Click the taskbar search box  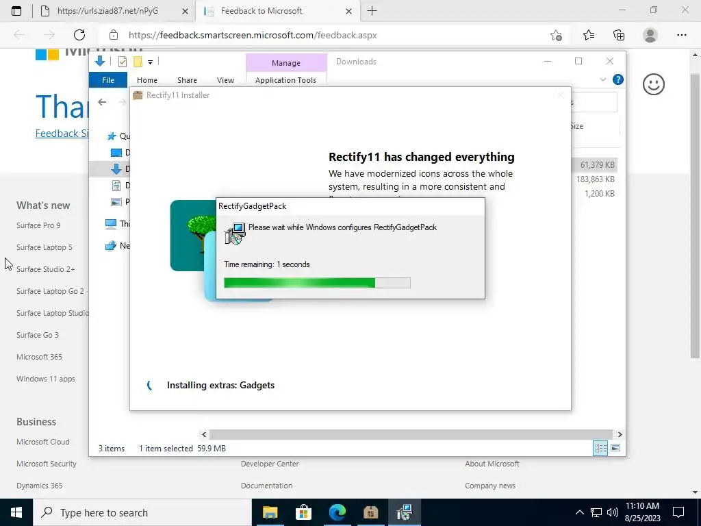(142, 512)
